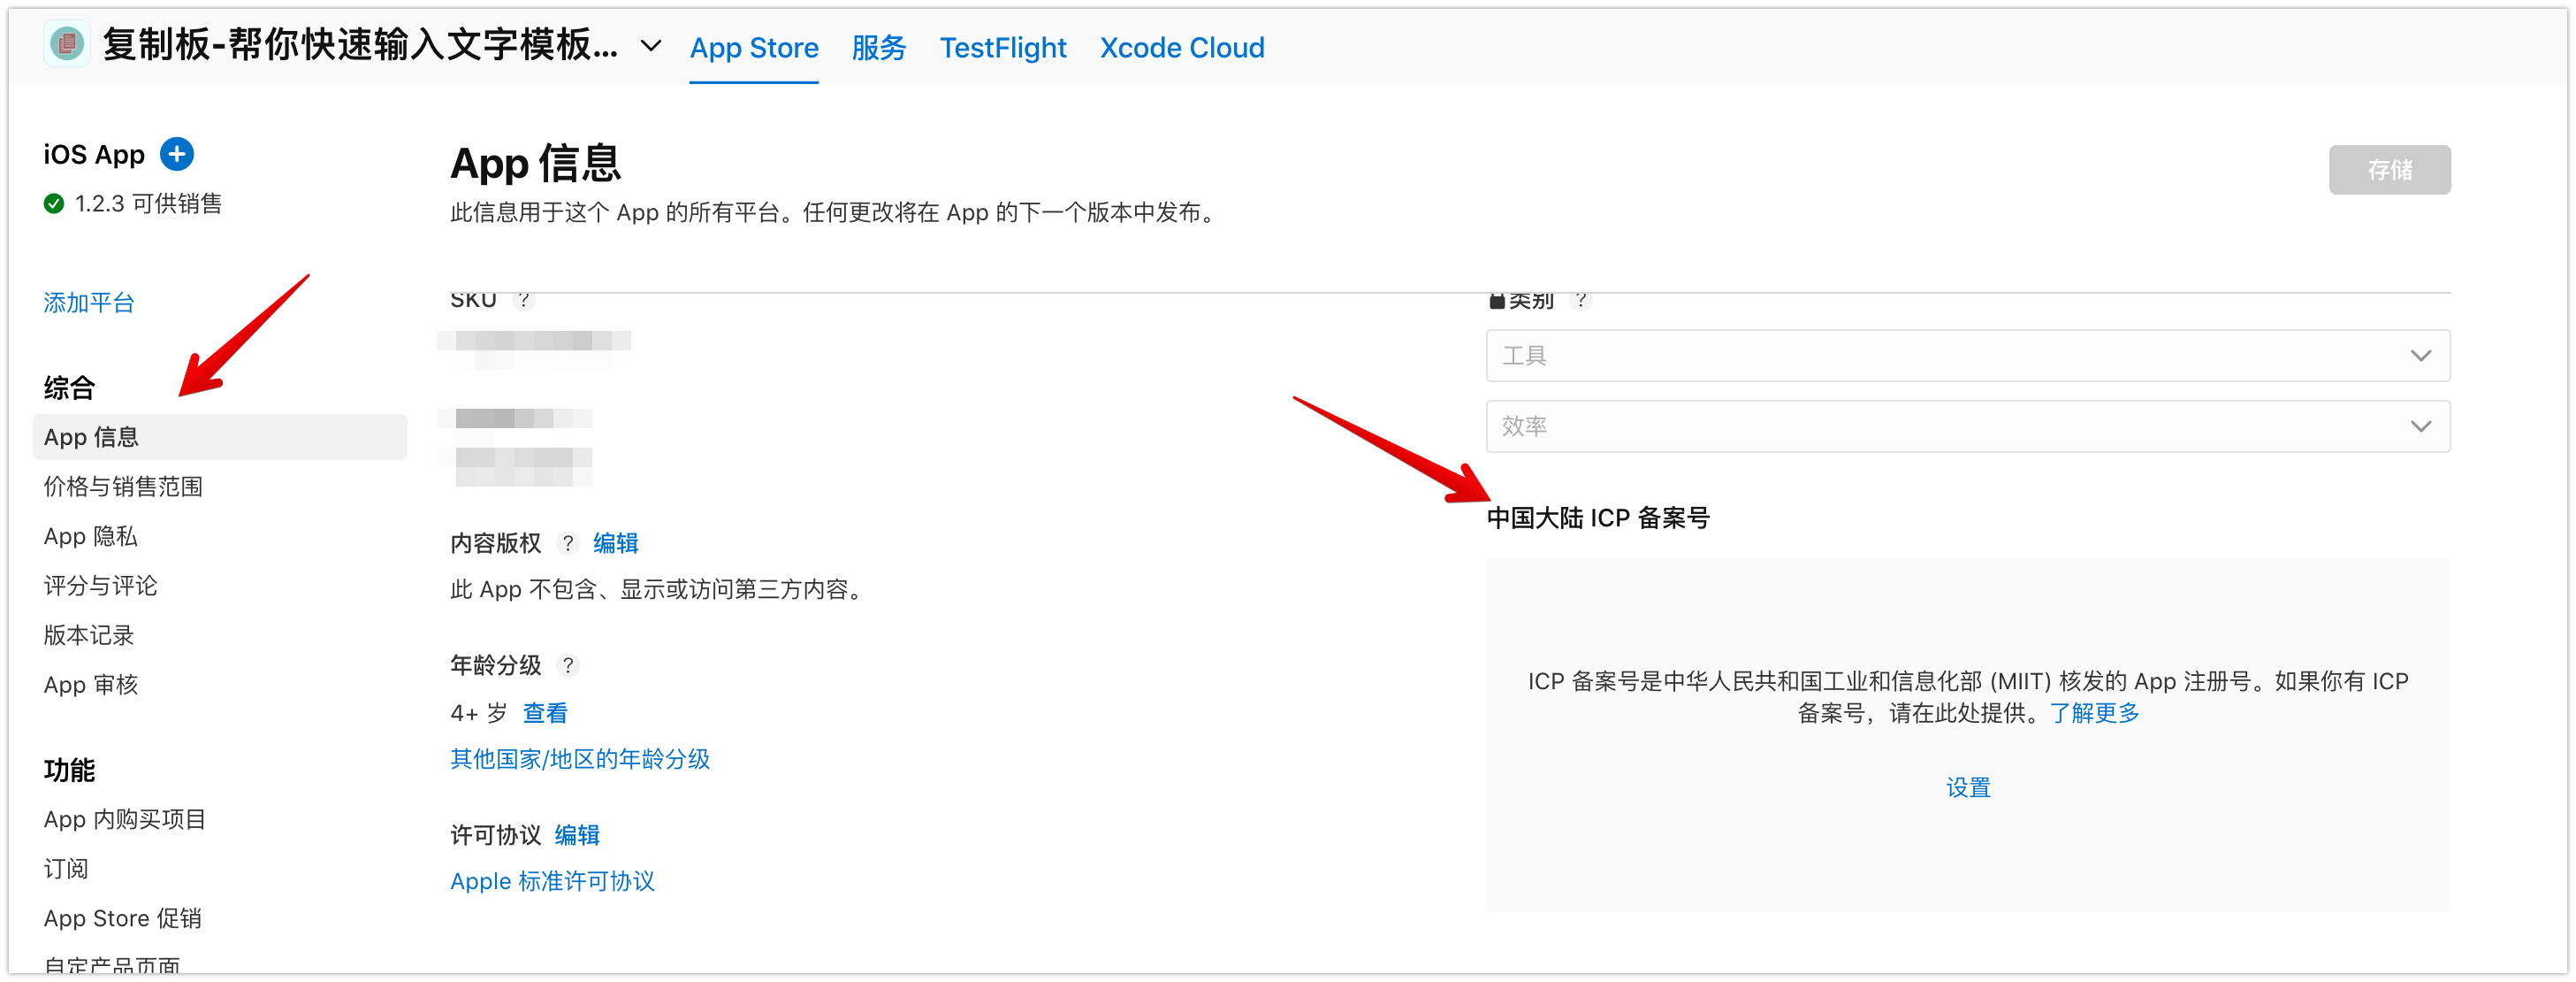
Task: Open the 服务 tab
Action: [878, 48]
